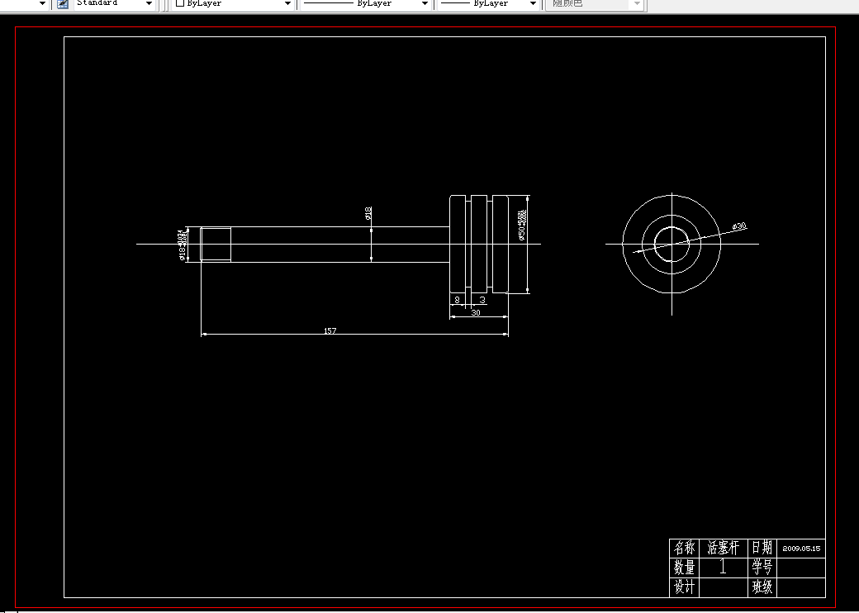The width and height of the screenshot is (859, 613).
Task: Select the ø18 dimension above the shaft
Action: 368,212
